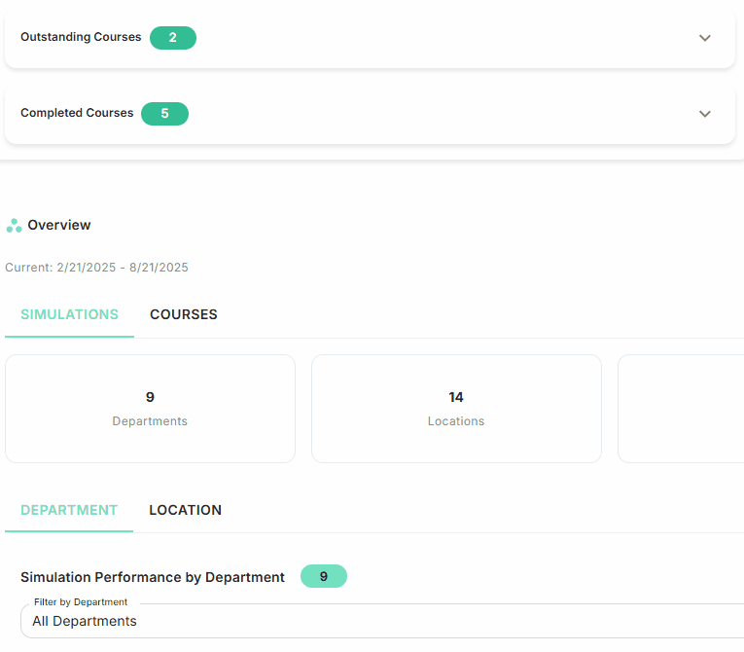Click the department count badge 9
The width and height of the screenshot is (744, 652).
(324, 576)
